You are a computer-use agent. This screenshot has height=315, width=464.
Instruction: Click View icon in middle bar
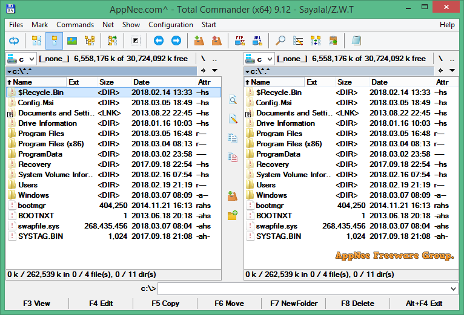[x=233, y=100]
